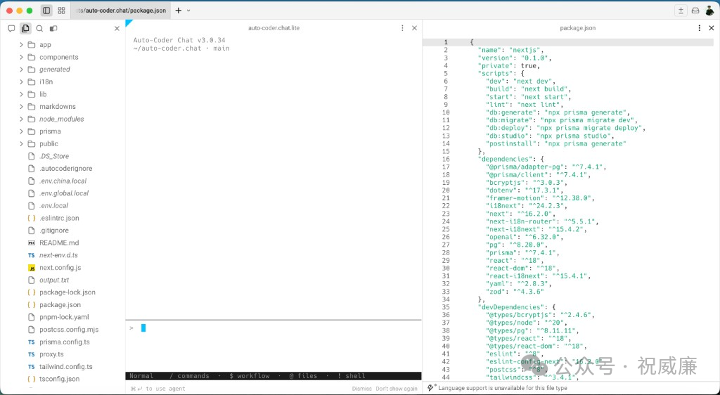Toggle the sidebar panel icon
Image resolution: width=720 pixels, height=395 pixels.
46,11
